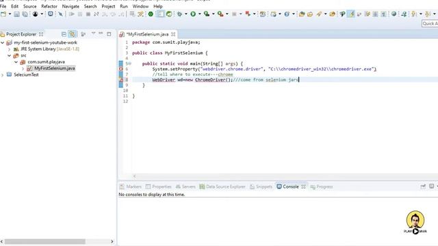Collapse the com.sumit.playjava package node
This screenshot has width=438, height=246.
tap(16, 62)
